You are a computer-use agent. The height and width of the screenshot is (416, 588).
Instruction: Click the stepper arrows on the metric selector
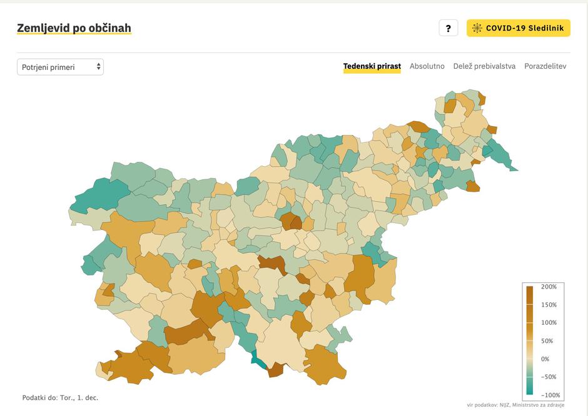97,66
